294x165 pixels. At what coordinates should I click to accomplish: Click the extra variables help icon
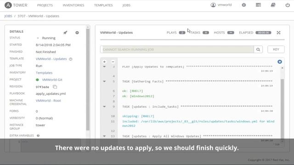(38, 136)
